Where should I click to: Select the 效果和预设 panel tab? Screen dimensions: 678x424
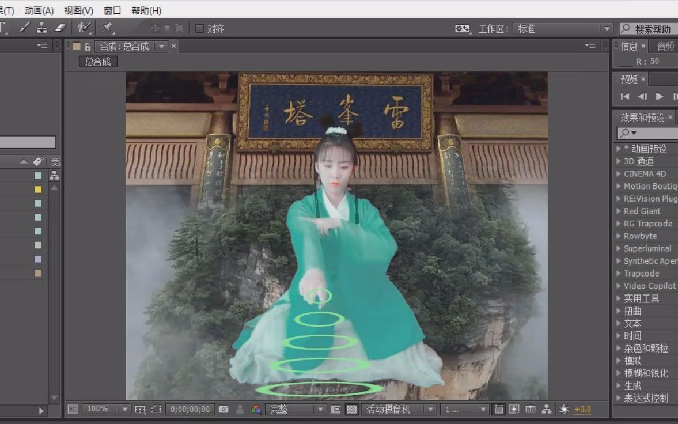642,118
